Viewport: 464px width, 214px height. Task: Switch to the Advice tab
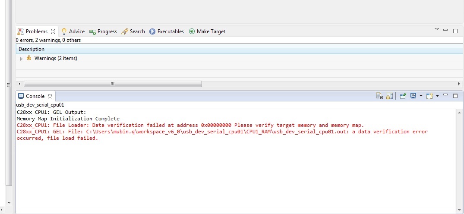coord(73,31)
